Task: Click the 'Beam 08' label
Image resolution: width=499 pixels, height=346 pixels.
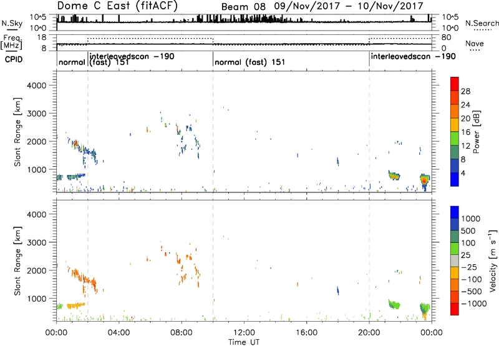Action: click(x=243, y=7)
